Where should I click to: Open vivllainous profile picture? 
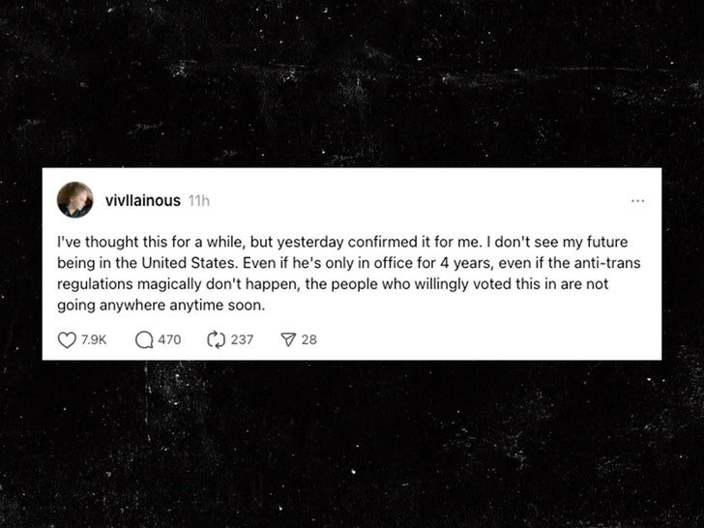(x=75, y=200)
